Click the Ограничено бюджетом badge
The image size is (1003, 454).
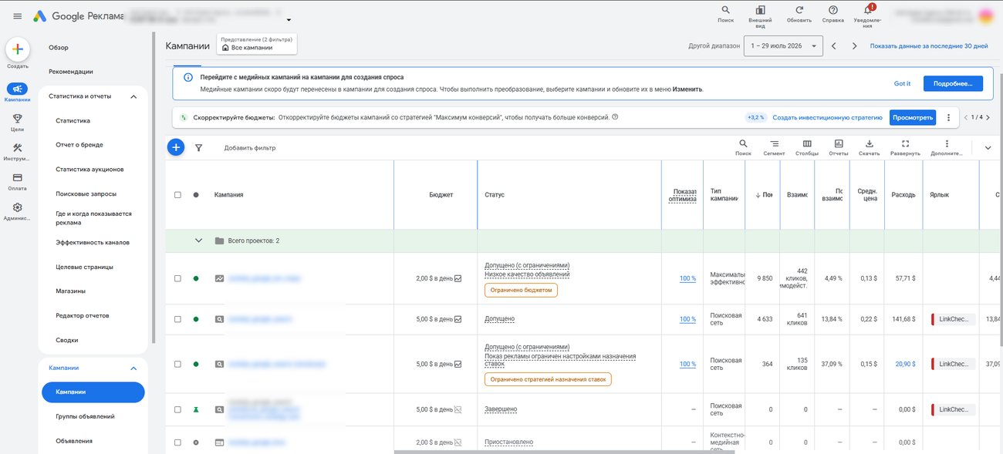[521, 290]
